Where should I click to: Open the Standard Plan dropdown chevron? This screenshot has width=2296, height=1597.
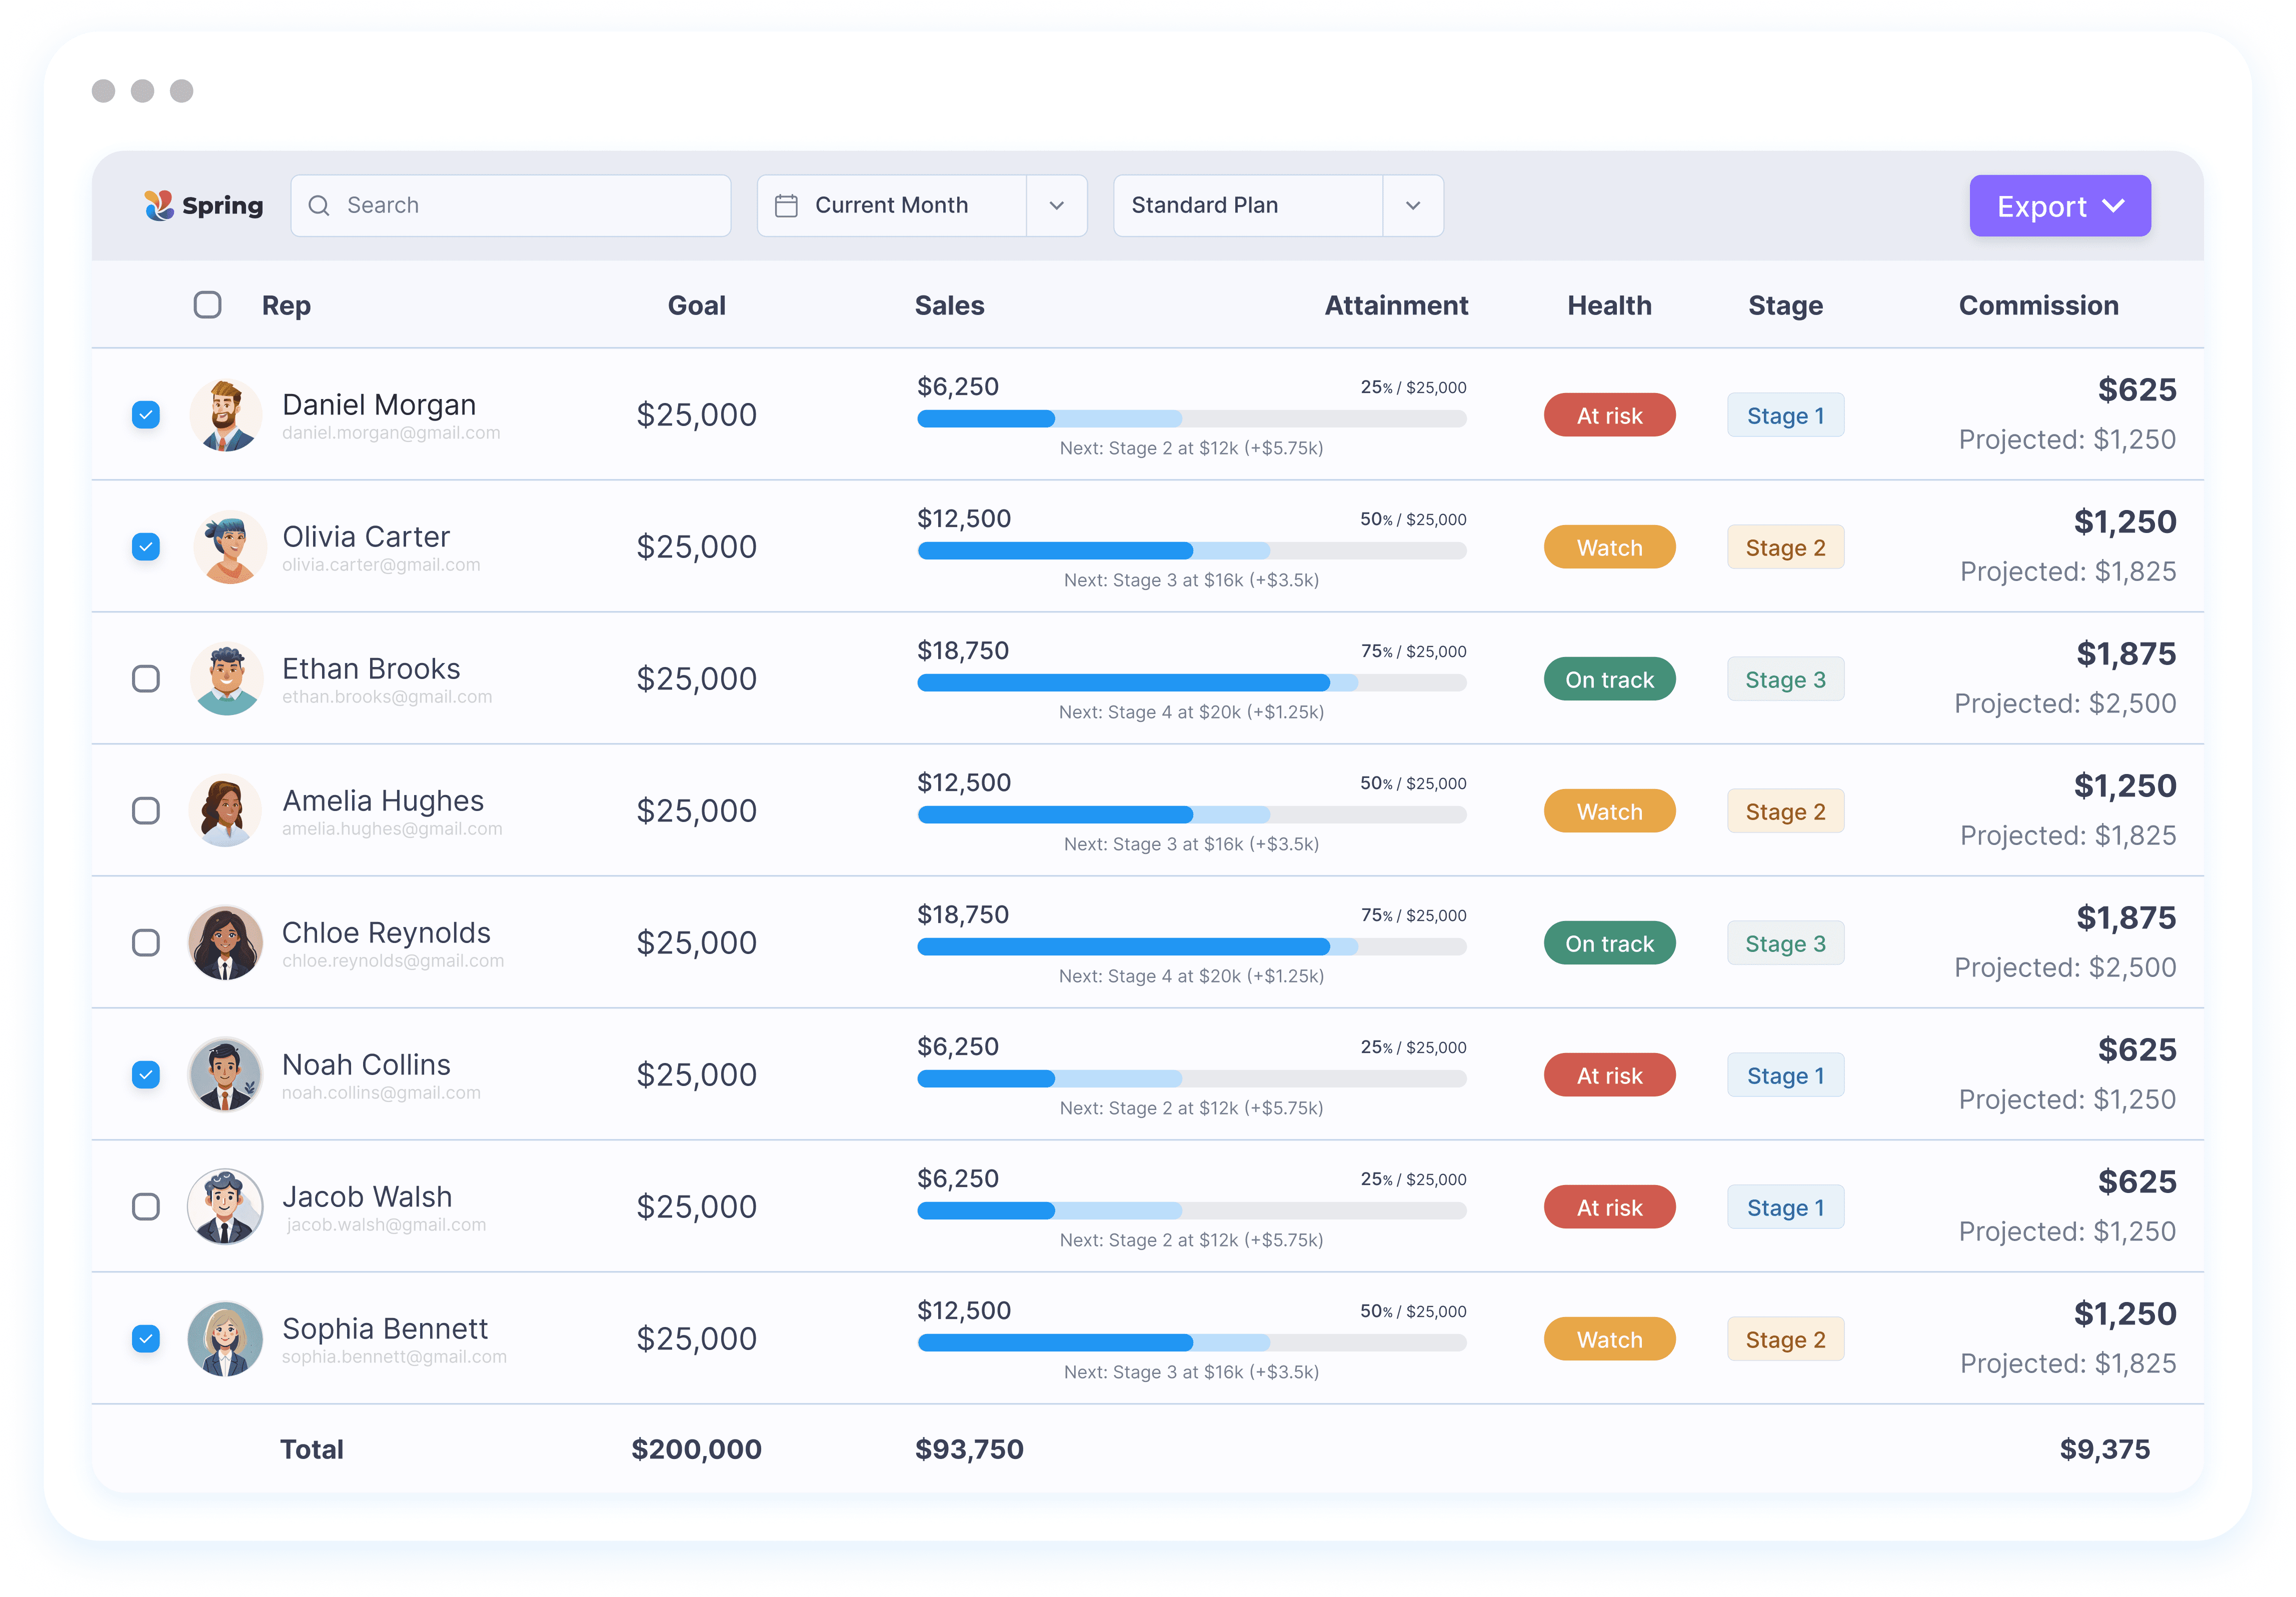(x=1412, y=206)
